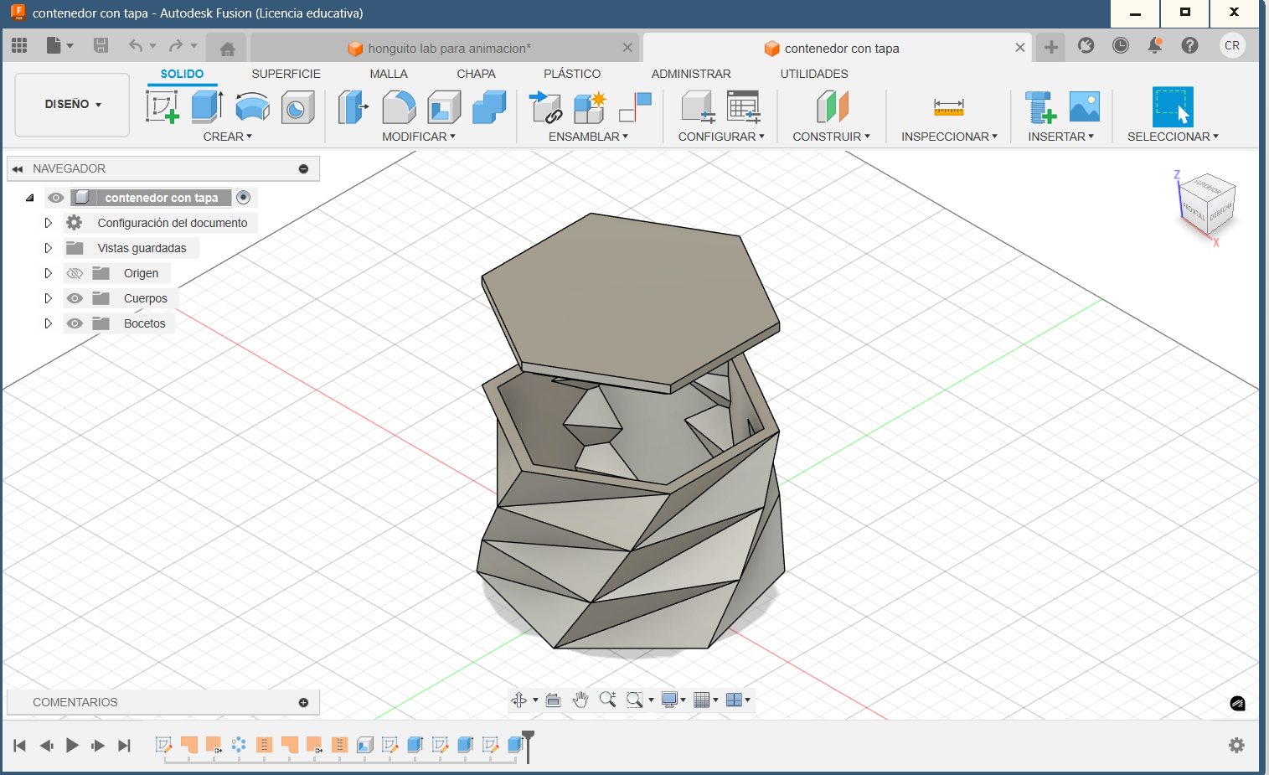Switch to the SUPERFICIE tab
This screenshot has width=1269, height=775.
pos(286,74)
